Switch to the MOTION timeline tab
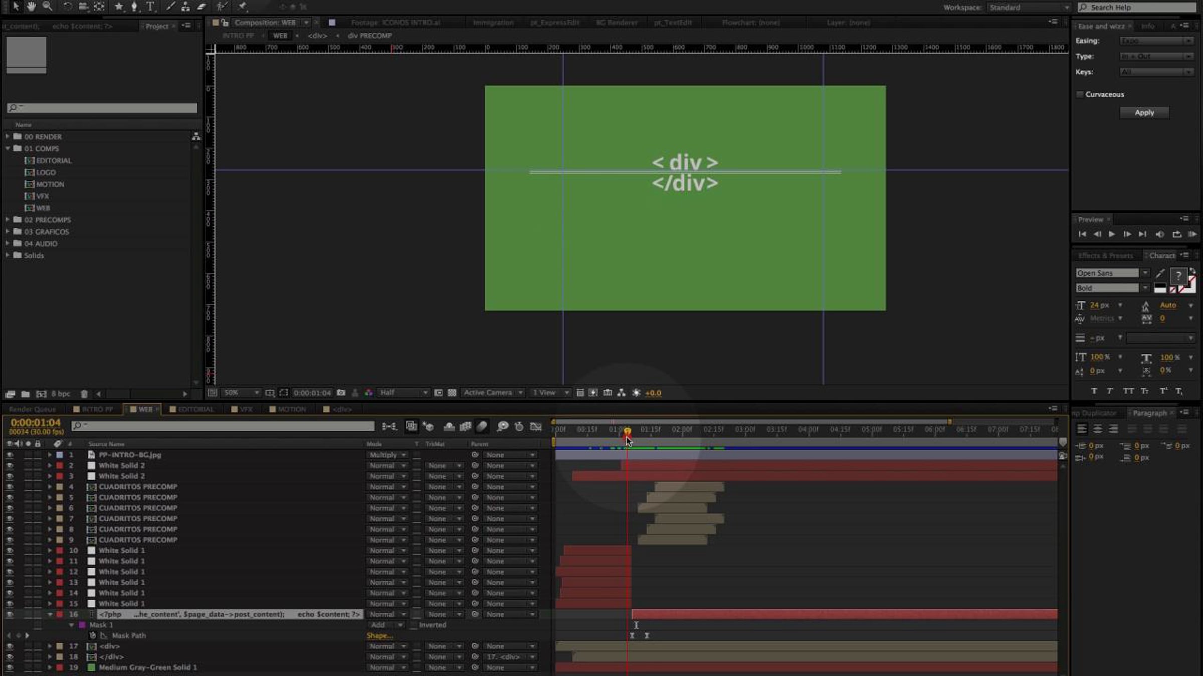 tap(291, 409)
